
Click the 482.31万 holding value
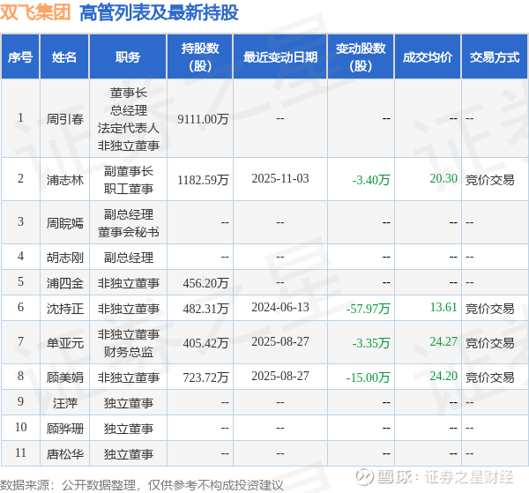(205, 309)
